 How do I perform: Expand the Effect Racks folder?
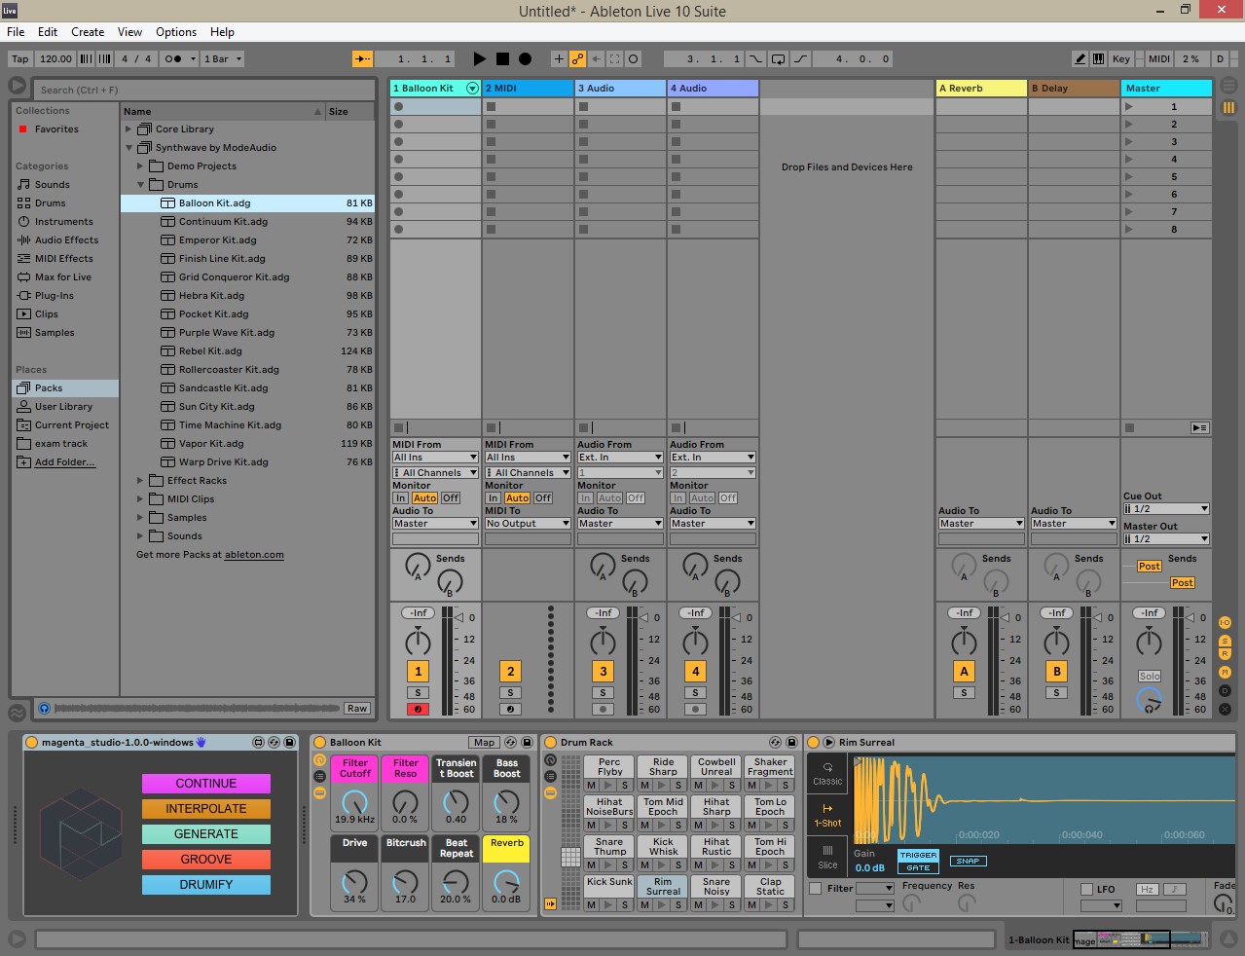[x=140, y=481]
